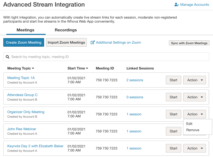Image resolution: width=213 pixels, height=157 pixels.
Task: Select the Meetings tab
Action: click(25, 30)
